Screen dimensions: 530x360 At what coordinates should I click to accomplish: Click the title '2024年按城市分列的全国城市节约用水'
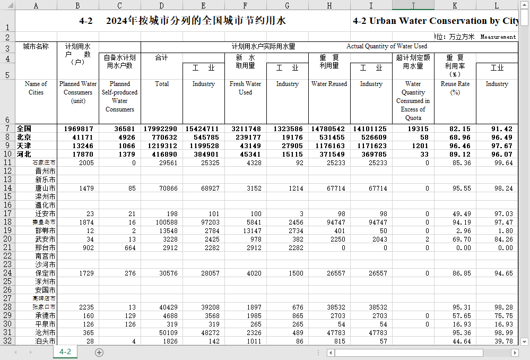pos(196,21)
